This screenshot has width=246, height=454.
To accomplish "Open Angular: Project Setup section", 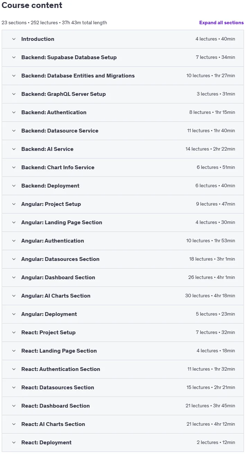I will tap(123, 204).
